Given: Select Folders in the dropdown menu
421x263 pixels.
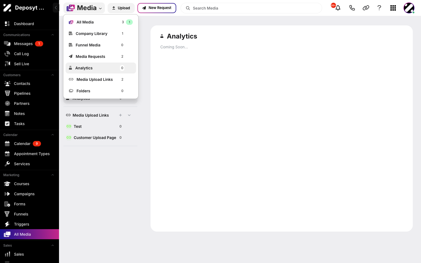Looking at the screenshot, I should [101, 91].
